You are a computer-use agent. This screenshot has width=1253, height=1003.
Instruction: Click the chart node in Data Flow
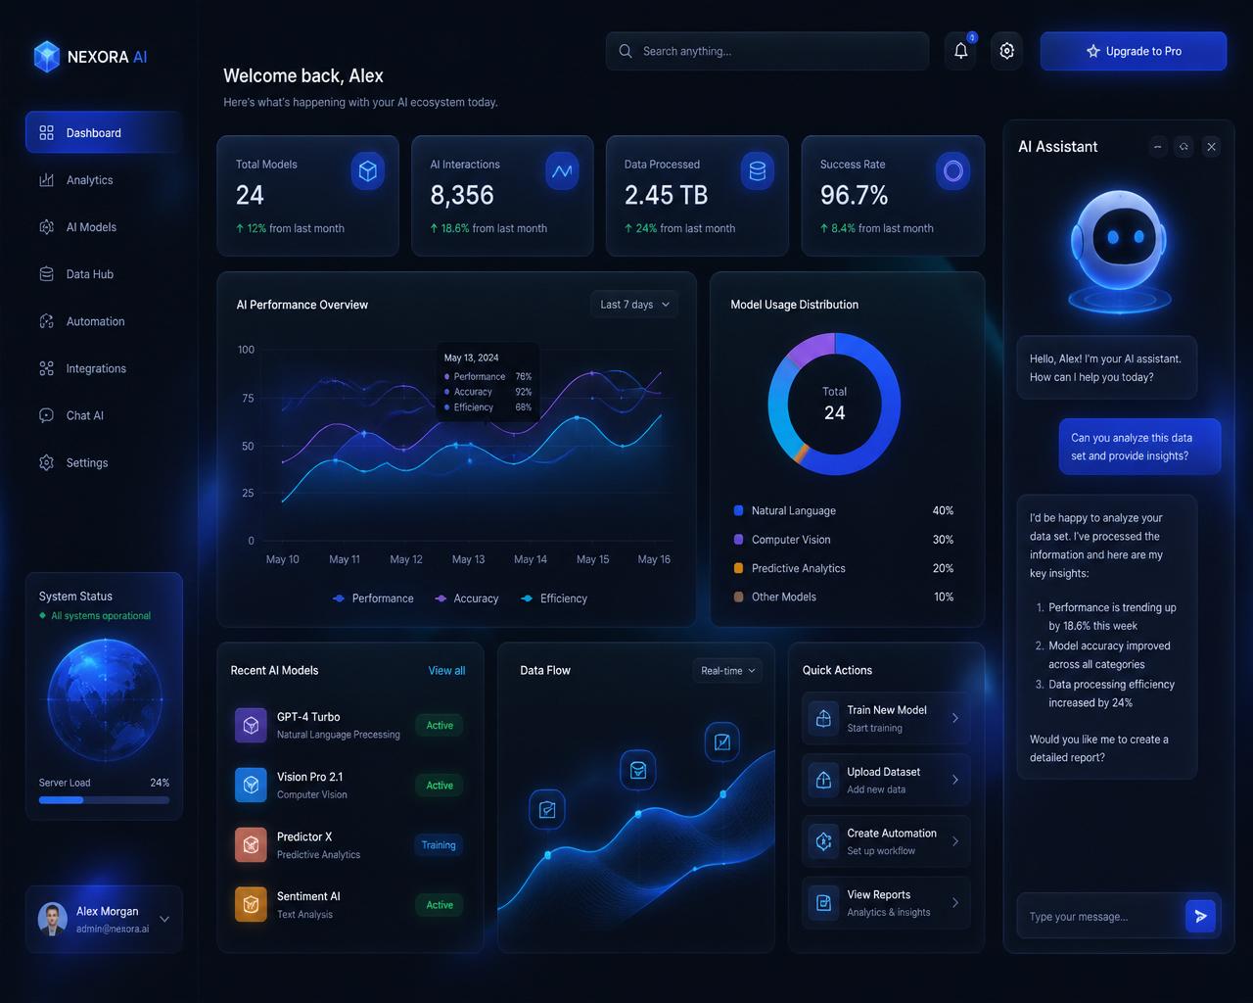click(x=722, y=741)
